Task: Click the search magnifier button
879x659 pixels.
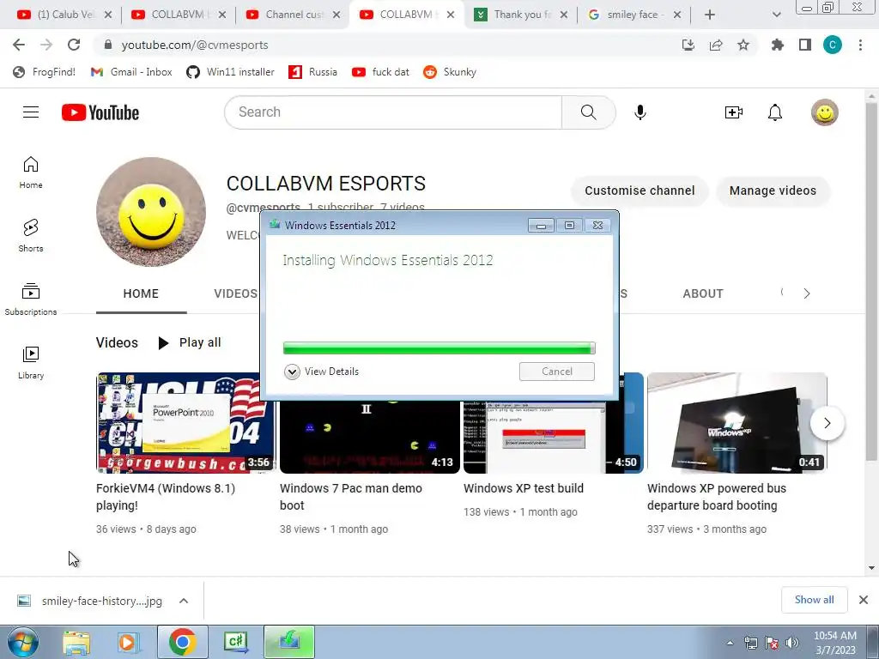Action: click(589, 112)
